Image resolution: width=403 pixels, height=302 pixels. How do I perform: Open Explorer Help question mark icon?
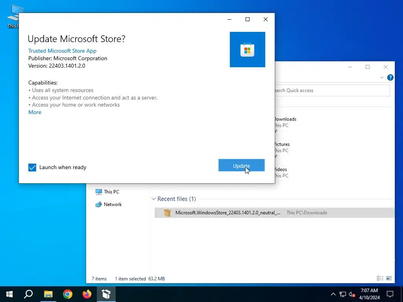pyautogui.click(x=390, y=77)
